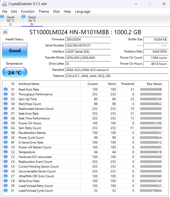Image resolution: width=170 pixels, height=197 pixels.
Task: Click the Rotation Rate value 5400 RPM
Action: pos(156,51)
